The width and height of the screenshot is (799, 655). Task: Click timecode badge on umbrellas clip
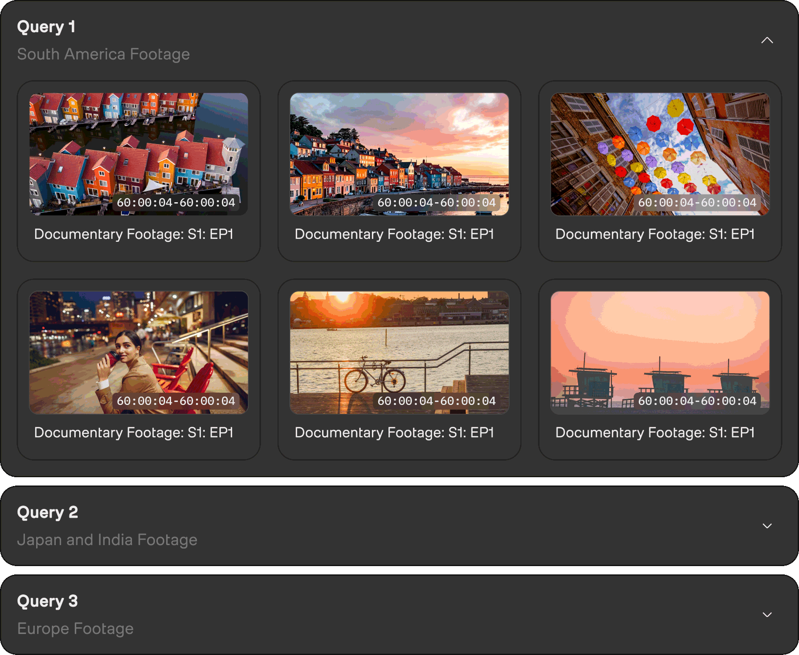[697, 203]
